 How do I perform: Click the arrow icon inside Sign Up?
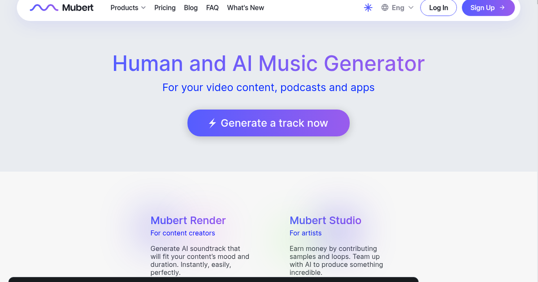pyautogui.click(x=502, y=8)
